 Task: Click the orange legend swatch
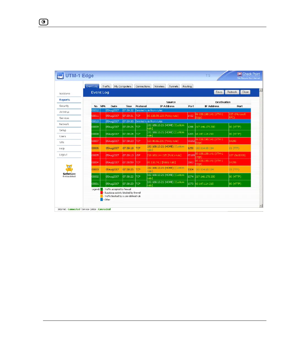point(101,196)
